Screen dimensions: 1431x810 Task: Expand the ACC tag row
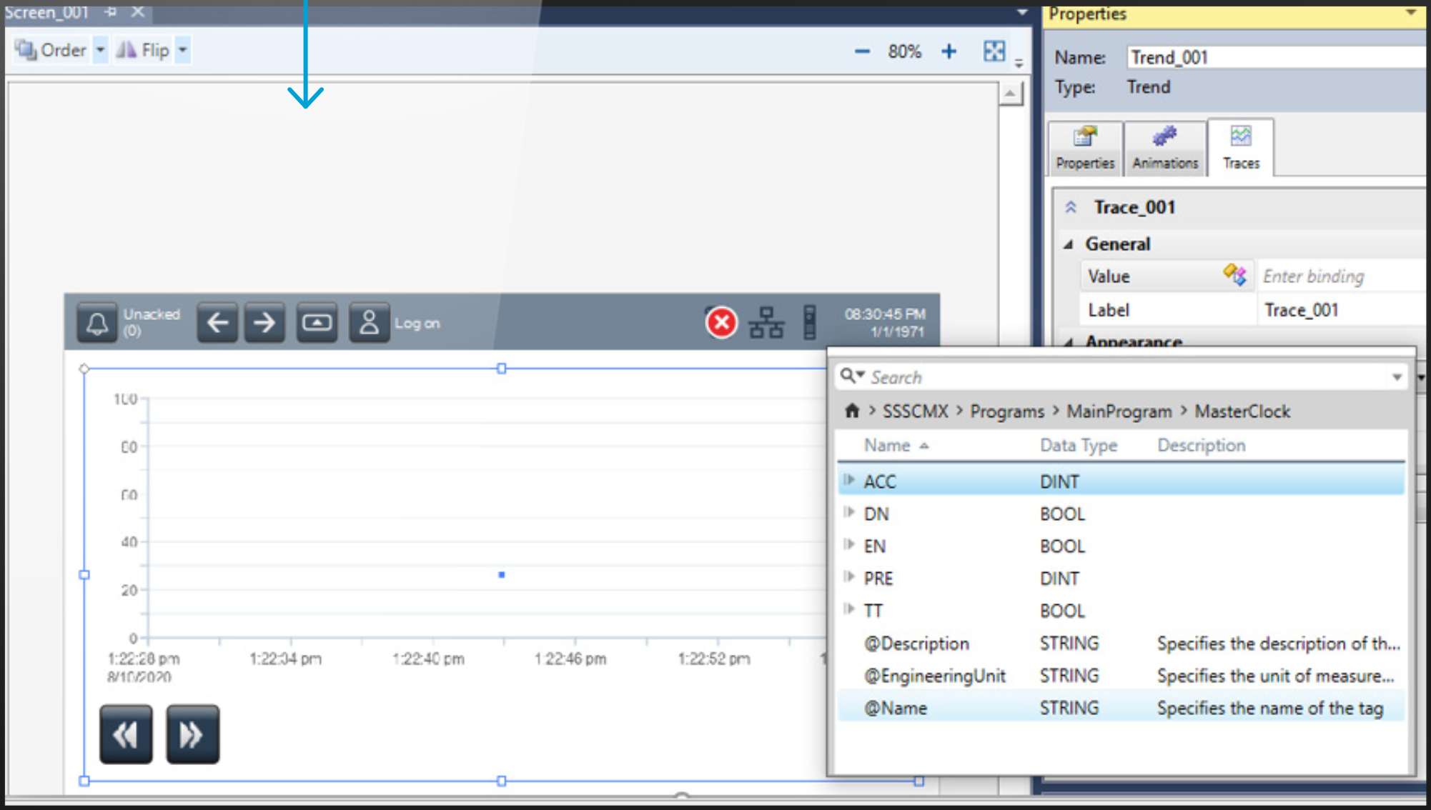point(849,480)
